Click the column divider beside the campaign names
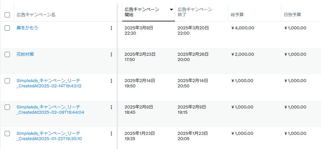This screenshot has width=321, height=149. (x=117, y=76)
